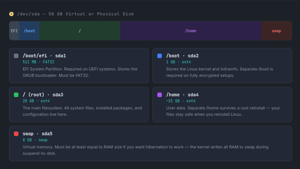Click the green swatch for root sda3

[x=16, y=95]
